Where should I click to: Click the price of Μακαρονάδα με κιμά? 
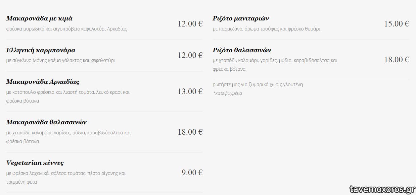click(x=190, y=24)
